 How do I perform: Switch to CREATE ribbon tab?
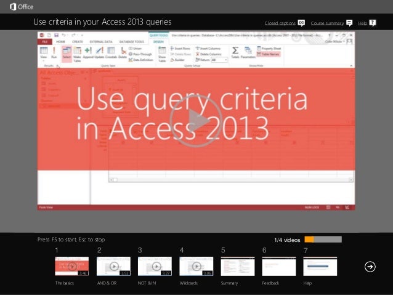78,42
